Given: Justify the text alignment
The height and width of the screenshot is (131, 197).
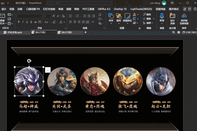Looking at the screenshot, I should tap(83, 22).
